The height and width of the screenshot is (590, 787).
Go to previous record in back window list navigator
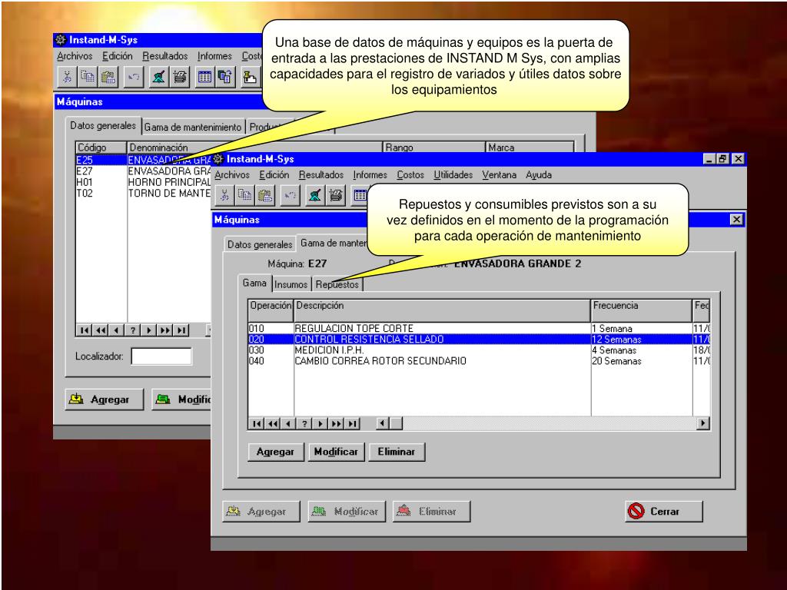[x=117, y=330]
